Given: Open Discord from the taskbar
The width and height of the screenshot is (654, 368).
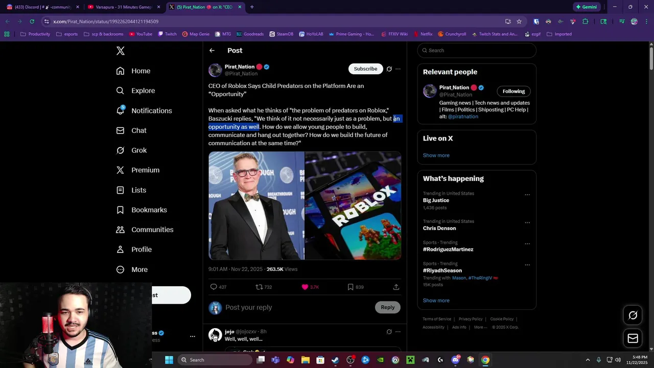Looking at the screenshot, I should coord(455,360).
